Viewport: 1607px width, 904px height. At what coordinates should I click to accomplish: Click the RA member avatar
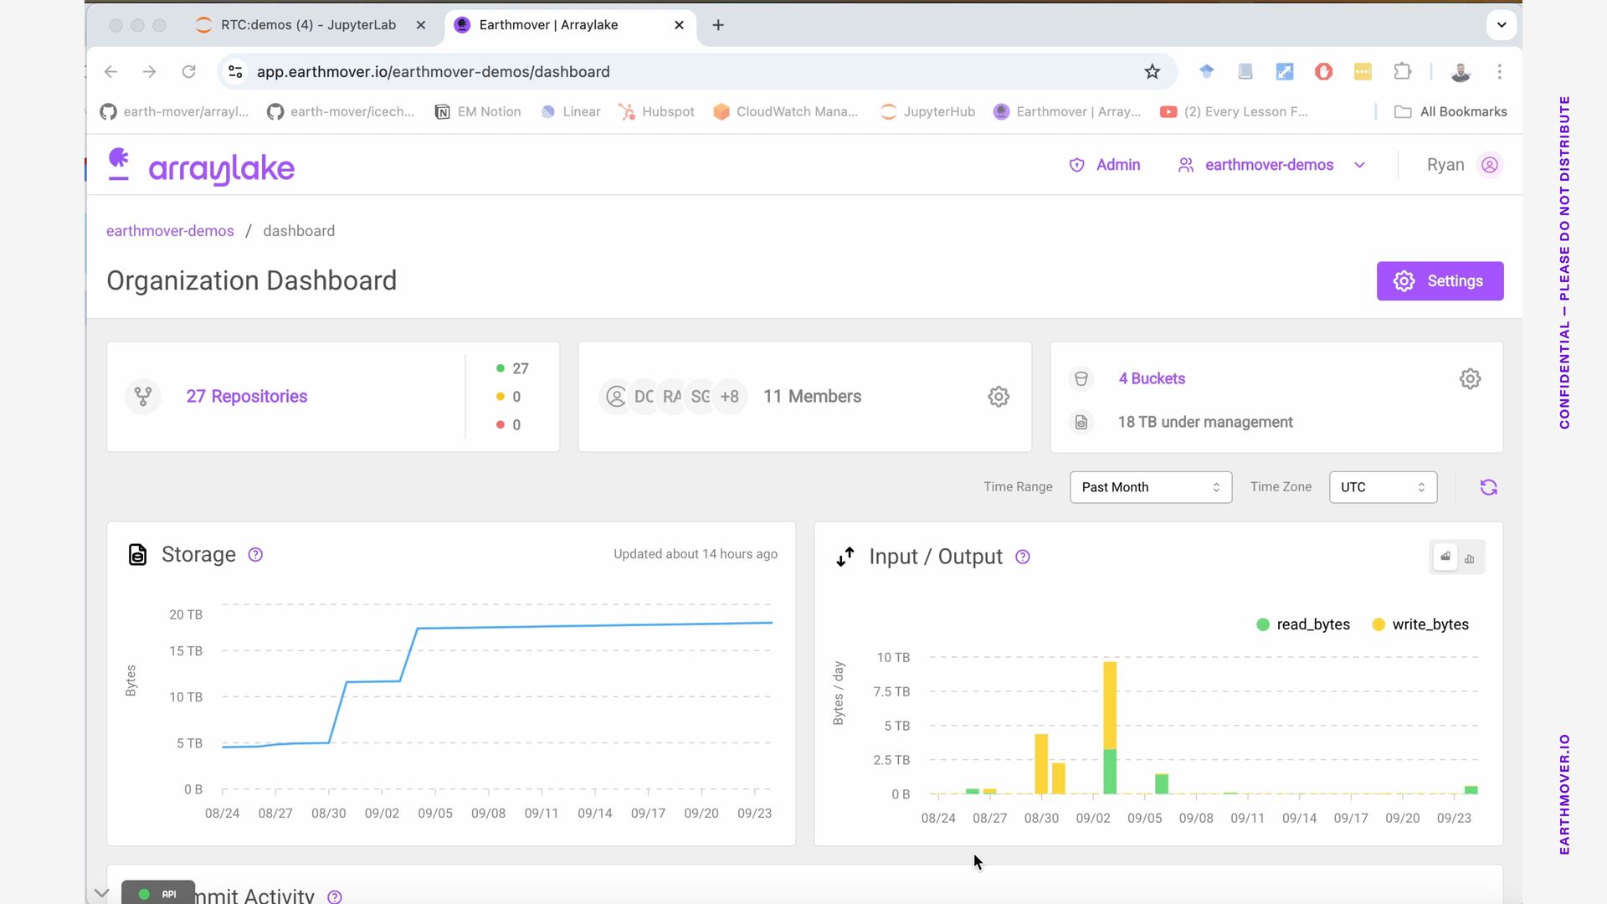[672, 397]
